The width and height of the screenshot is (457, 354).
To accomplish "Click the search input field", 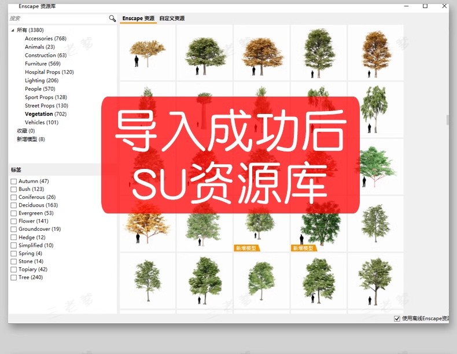I will pos(58,19).
